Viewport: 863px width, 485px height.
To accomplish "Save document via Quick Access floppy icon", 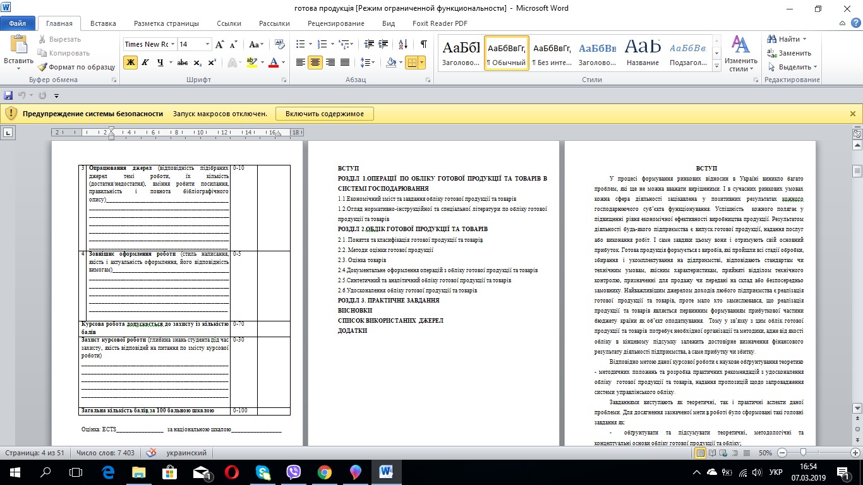I will 8,95.
